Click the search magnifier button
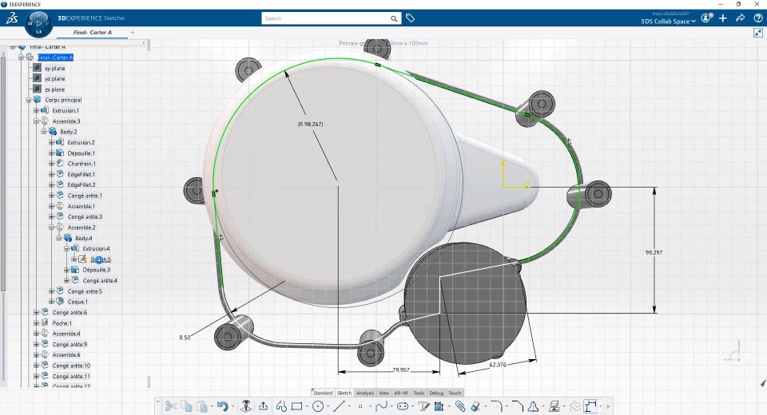This screenshot has width=767, height=415. pyautogui.click(x=394, y=18)
